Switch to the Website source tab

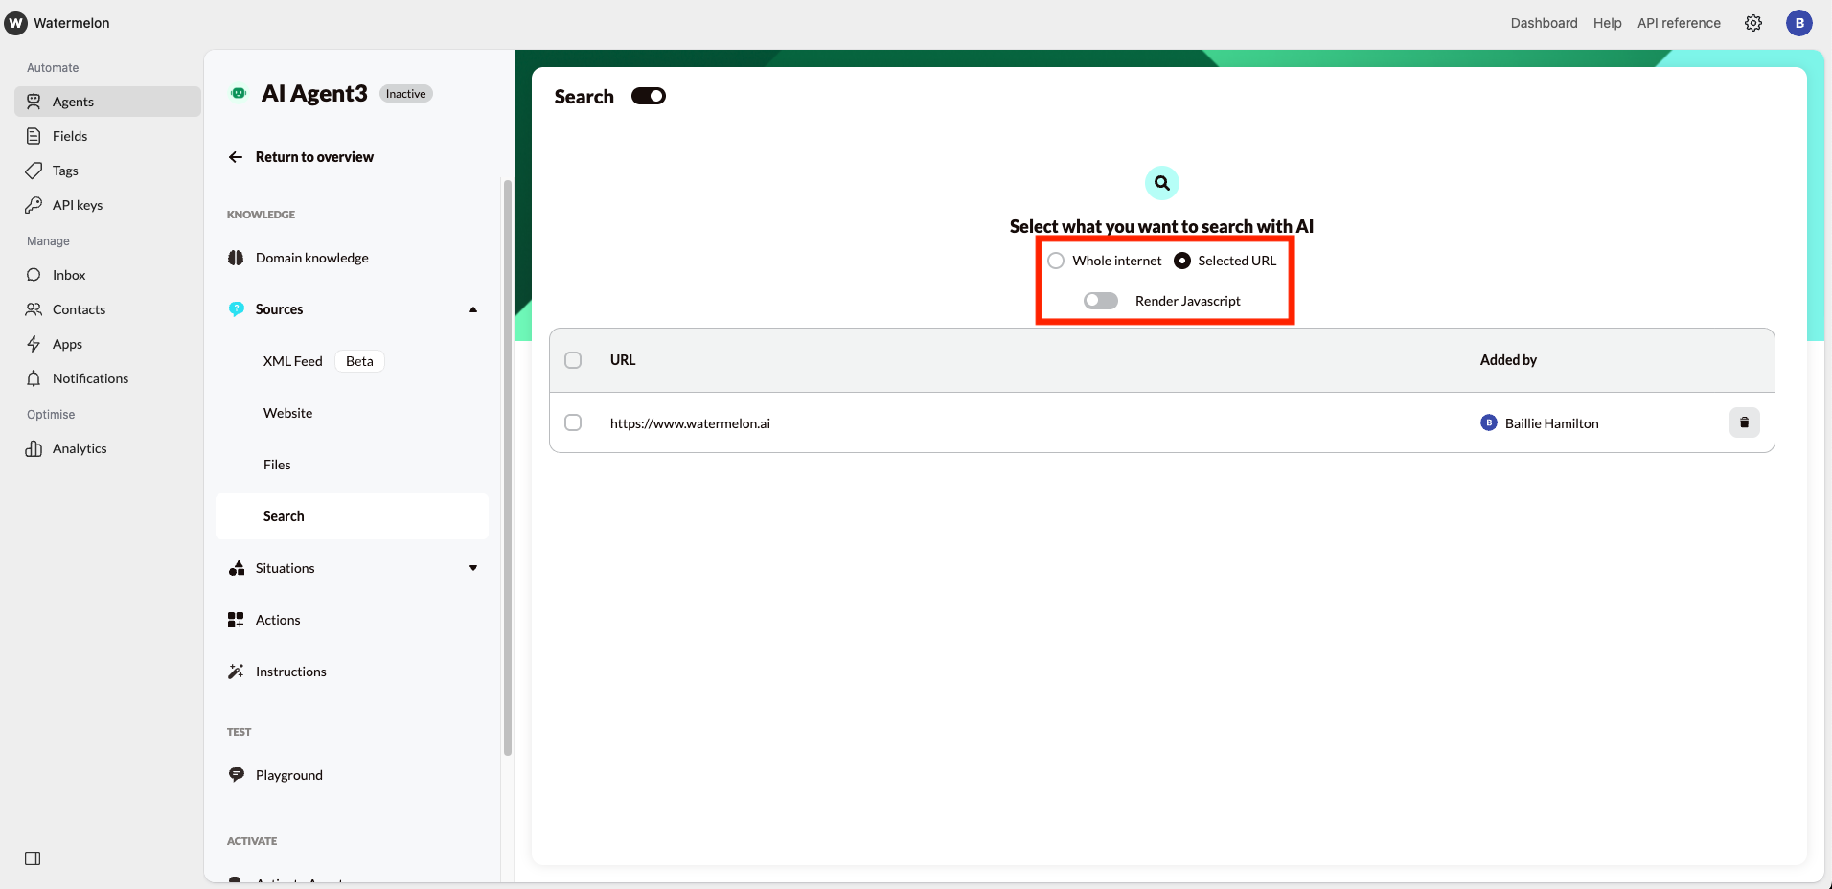(287, 413)
